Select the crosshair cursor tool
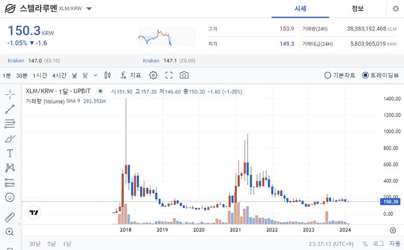This screenshot has width=404, height=250. (10, 94)
